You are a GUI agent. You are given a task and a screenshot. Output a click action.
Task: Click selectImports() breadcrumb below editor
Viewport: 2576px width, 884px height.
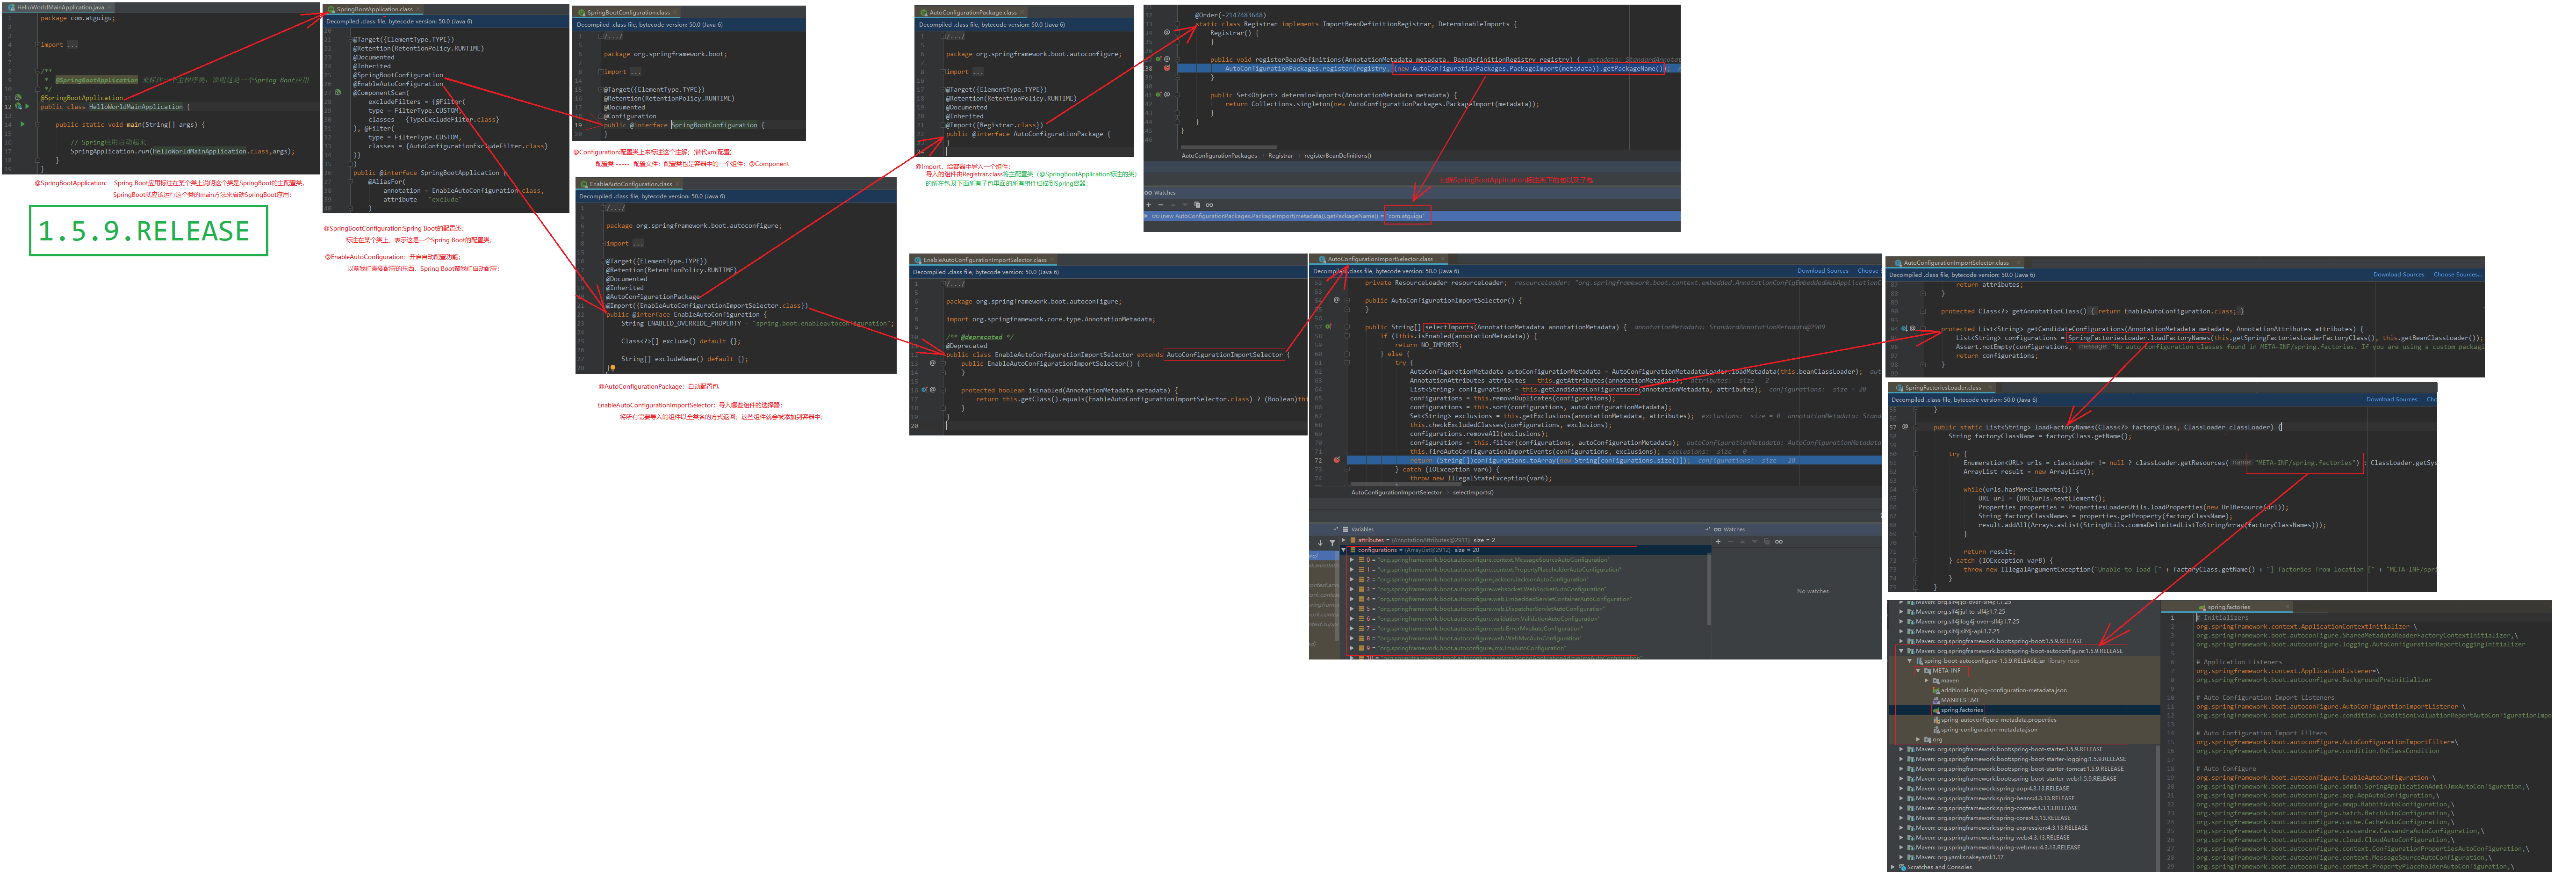[x=1473, y=493]
